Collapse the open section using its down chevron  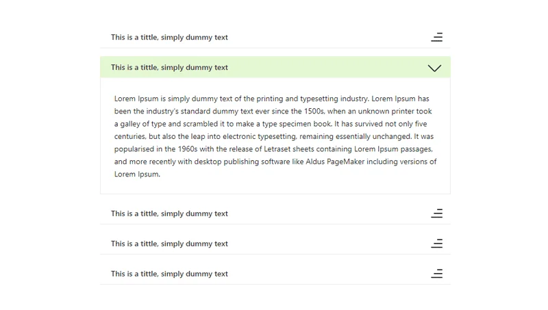(434, 68)
